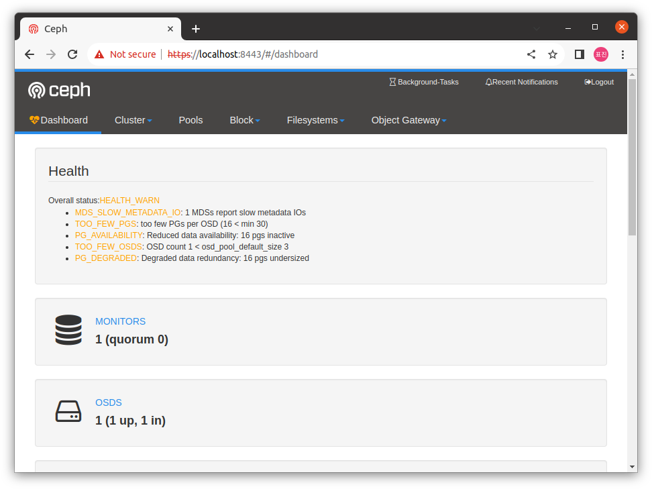Open the OSDS link
The width and height of the screenshot is (652, 489).
click(109, 402)
